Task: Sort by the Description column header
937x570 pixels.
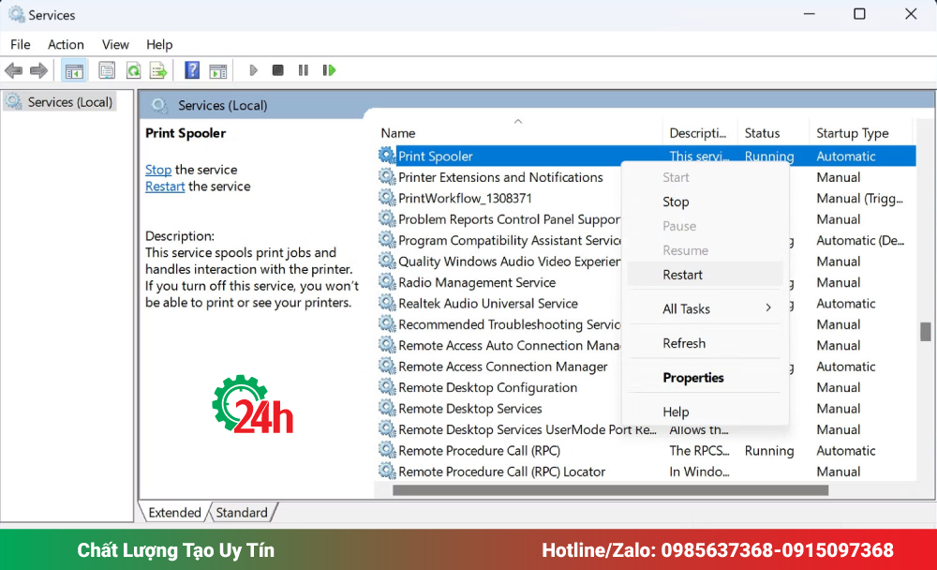Action: 700,133
